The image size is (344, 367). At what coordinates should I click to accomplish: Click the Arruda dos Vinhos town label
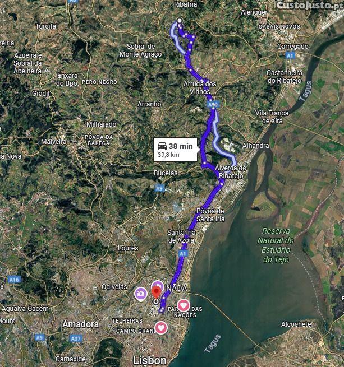200,88
